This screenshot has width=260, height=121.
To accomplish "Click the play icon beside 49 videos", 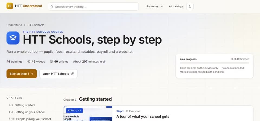I will tap(29, 62).
